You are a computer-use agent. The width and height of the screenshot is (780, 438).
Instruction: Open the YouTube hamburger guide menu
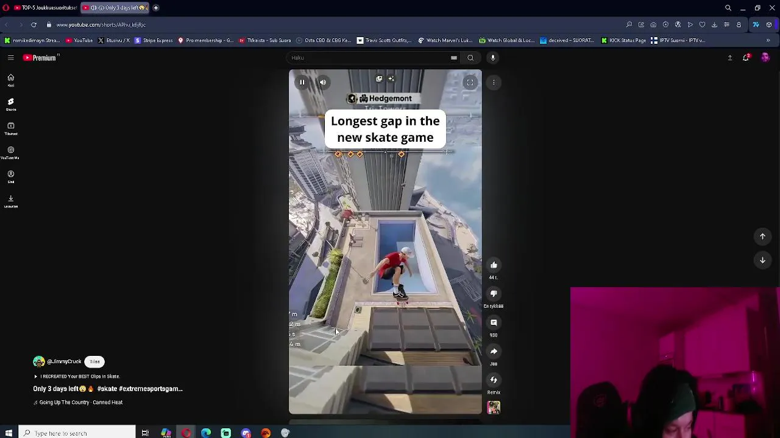10,58
